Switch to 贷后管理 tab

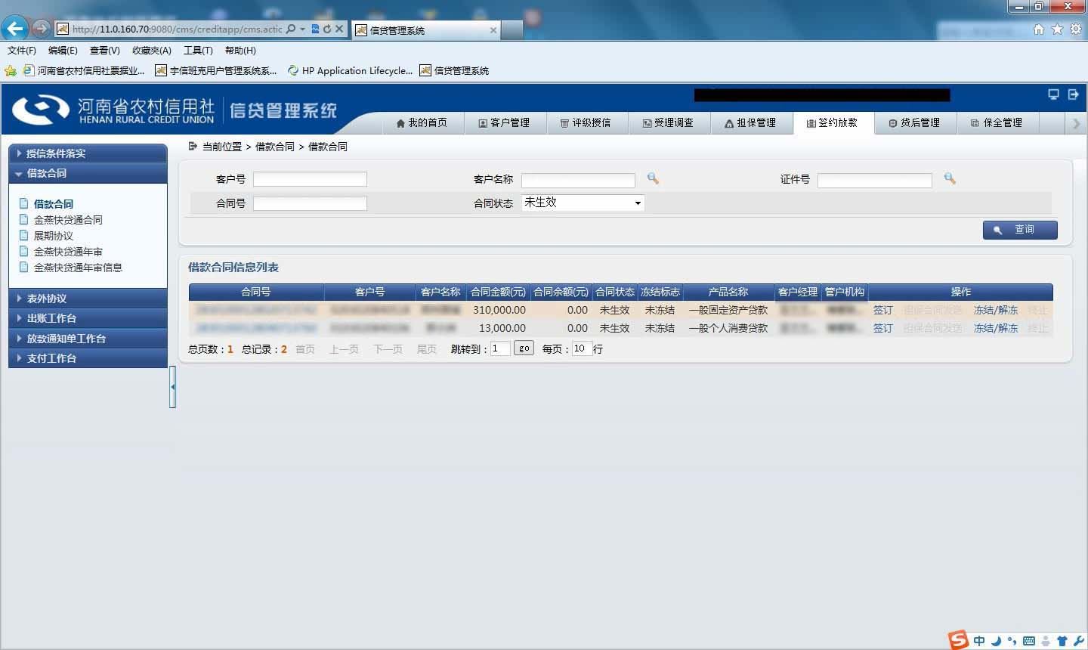coord(915,122)
